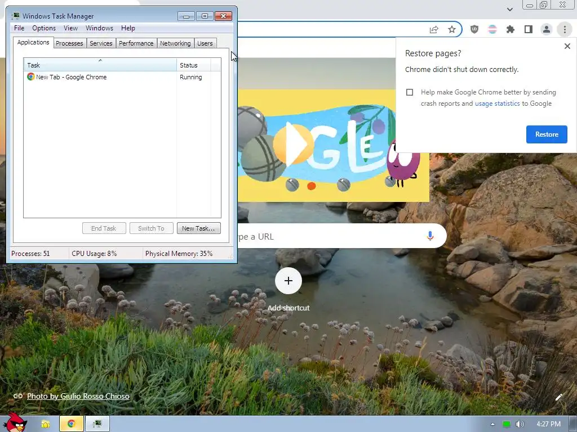Click the 4:27 PM taskbar clock

[548, 424]
